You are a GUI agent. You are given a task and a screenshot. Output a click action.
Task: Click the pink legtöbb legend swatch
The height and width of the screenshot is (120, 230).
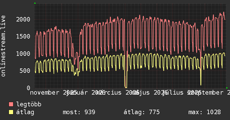[11, 104]
